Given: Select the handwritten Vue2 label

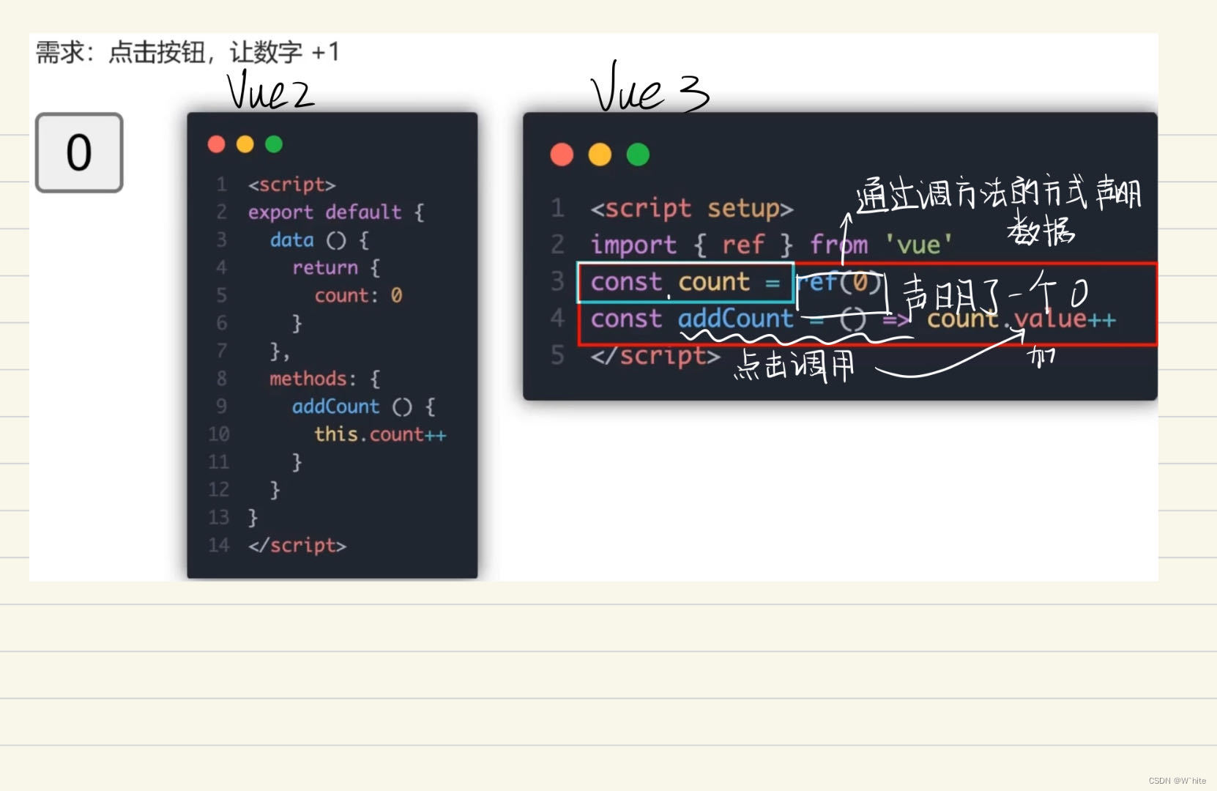Looking at the screenshot, I should coord(268,94).
